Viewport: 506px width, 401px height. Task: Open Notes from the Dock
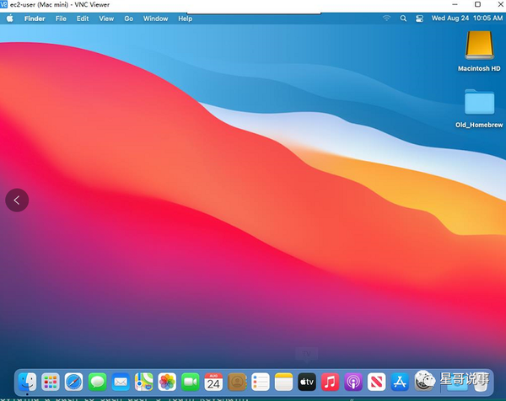pos(283,382)
